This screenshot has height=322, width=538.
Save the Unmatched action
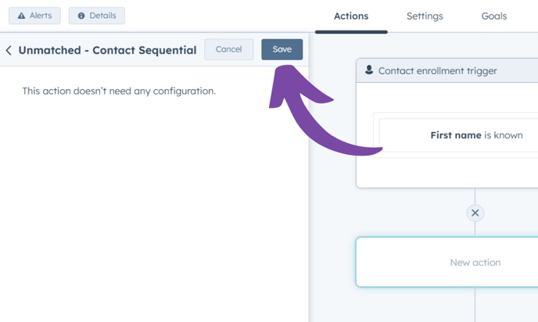pyautogui.click(x=282, y=49)
